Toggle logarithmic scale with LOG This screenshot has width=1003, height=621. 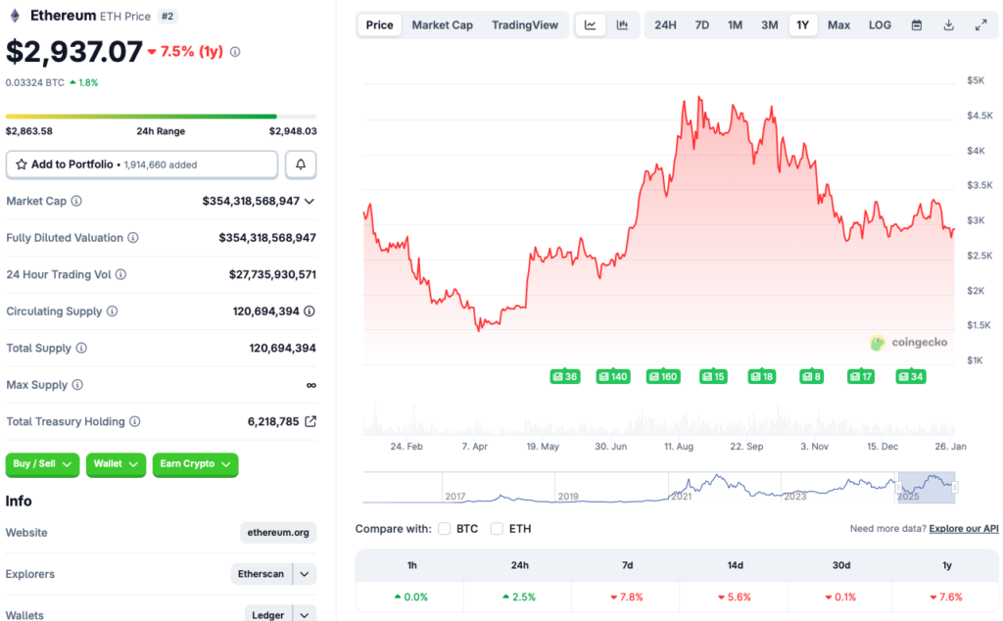click(x=879, y=24)
